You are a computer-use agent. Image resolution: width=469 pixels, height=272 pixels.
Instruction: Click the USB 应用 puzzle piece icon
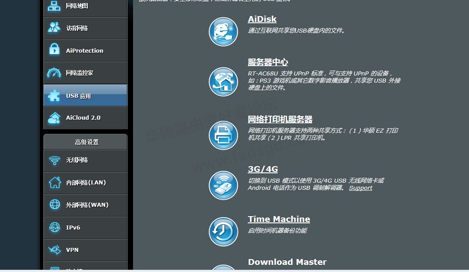point(54,96)
